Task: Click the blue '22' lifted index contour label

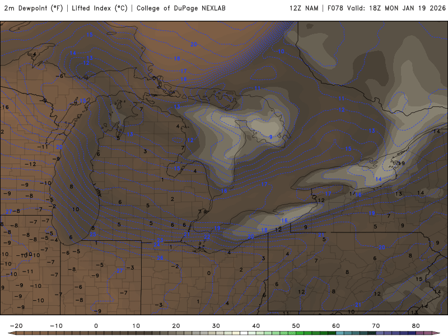Action: point(207,236)
